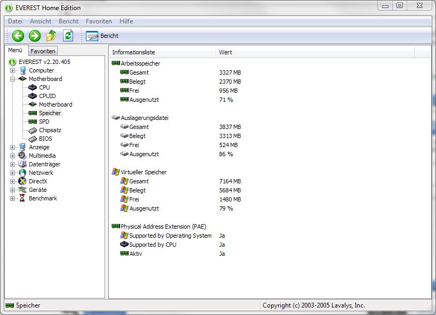Select EVEREST v2.20.405 root tree node
The height and width of the screenshot is (315, 436).
(44, 62)
